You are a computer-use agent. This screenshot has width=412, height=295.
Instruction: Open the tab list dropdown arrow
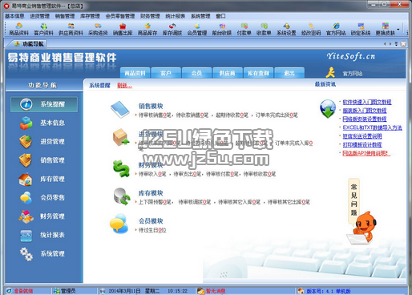click(397, 44)
